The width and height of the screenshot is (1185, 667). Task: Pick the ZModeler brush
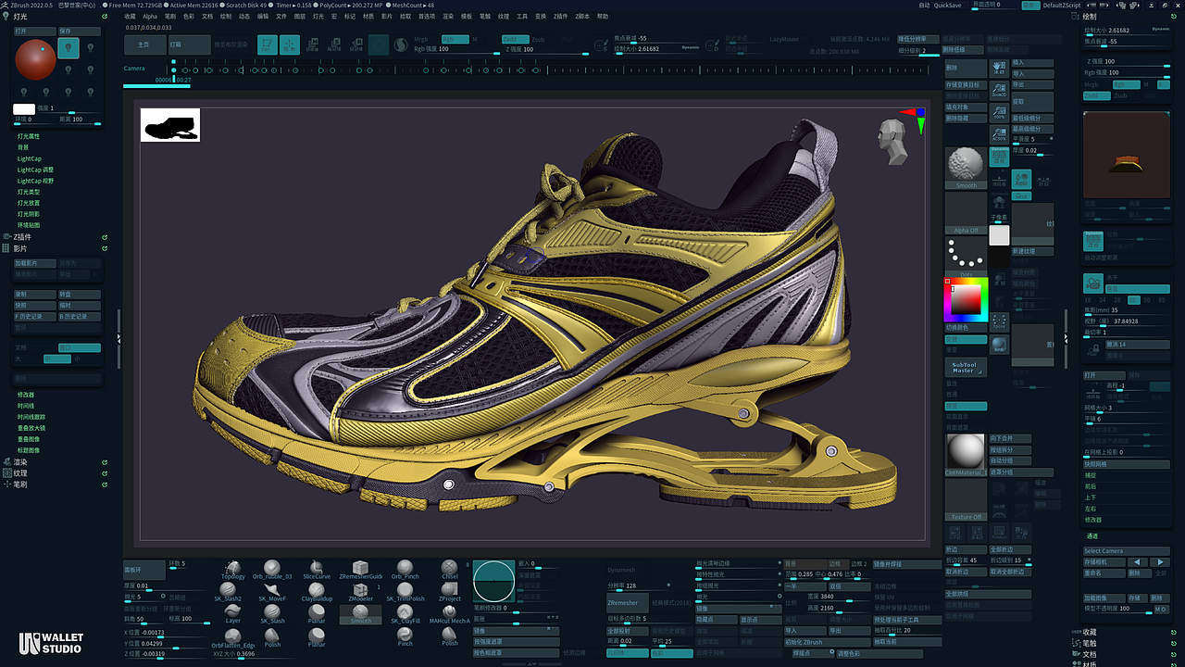pyautogui.click(x=360, y=592)
